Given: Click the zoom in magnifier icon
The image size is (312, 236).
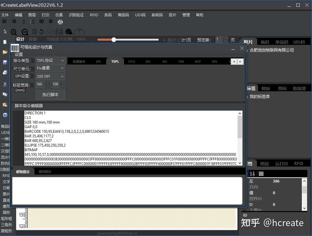Looking at the screenshot, I should [x=14, y=32].
